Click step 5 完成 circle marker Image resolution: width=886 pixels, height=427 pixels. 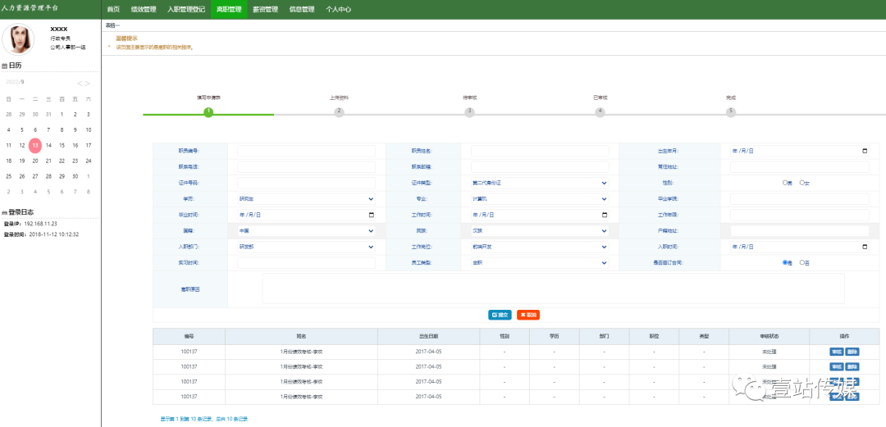[731, 111]
